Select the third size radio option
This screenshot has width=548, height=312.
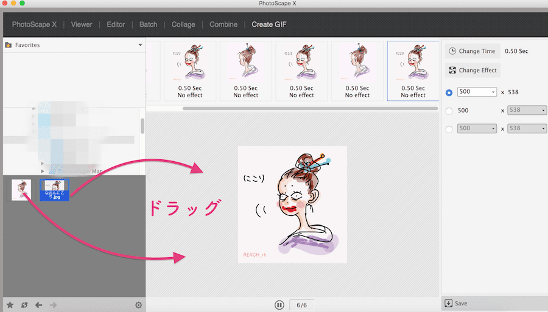[x=449, y=129]
